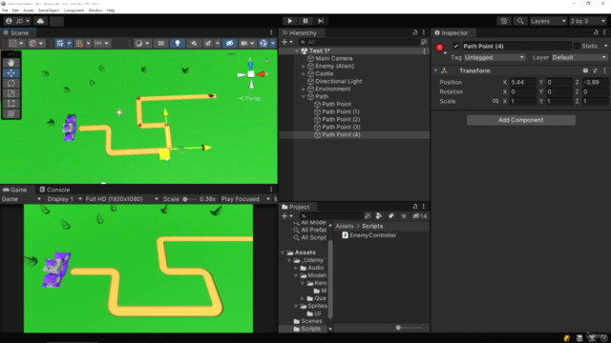Toggle Hierarchy panel lock
This screenshot has width=611, height=343.
[x=415, y=32]
